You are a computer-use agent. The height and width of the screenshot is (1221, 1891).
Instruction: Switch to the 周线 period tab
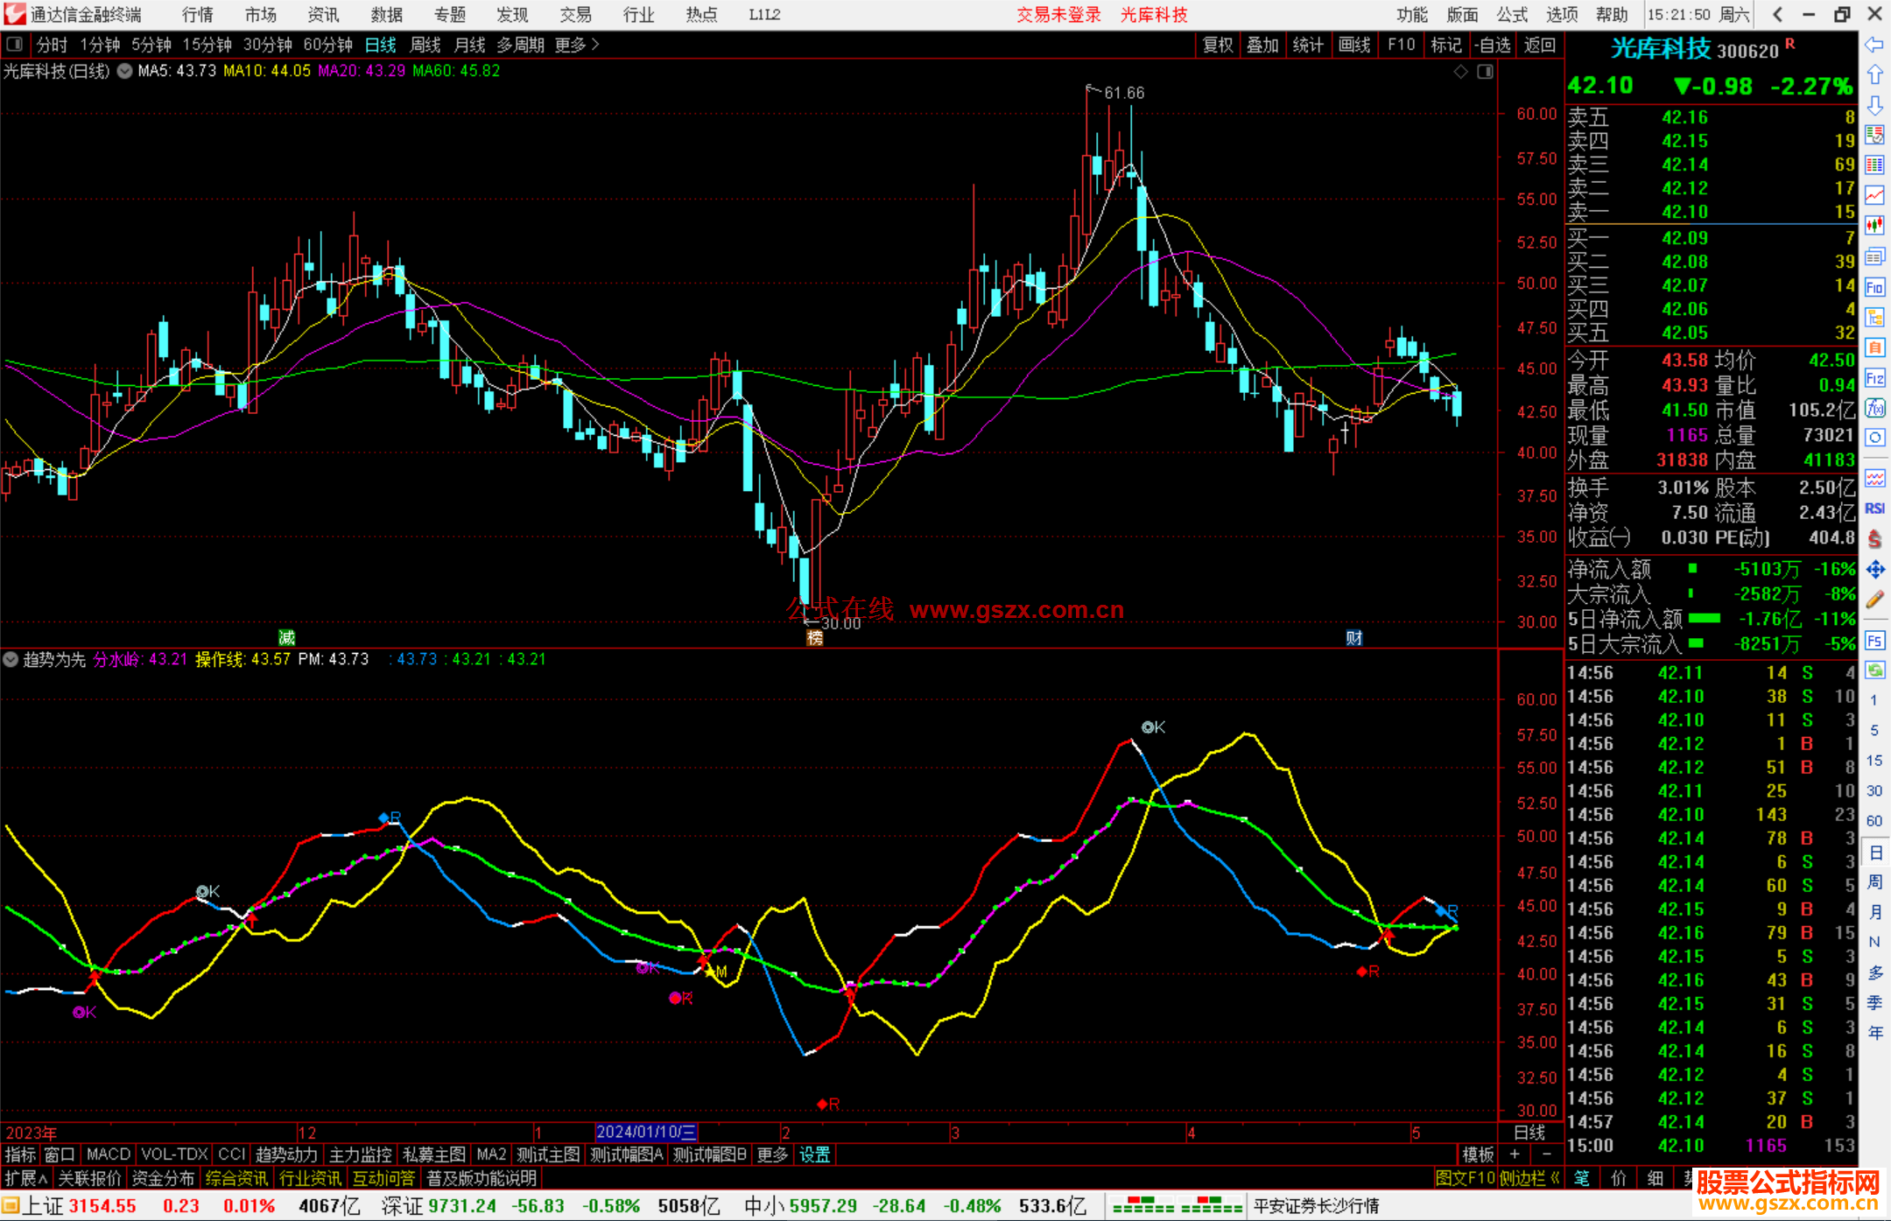[x=425, y=44]
